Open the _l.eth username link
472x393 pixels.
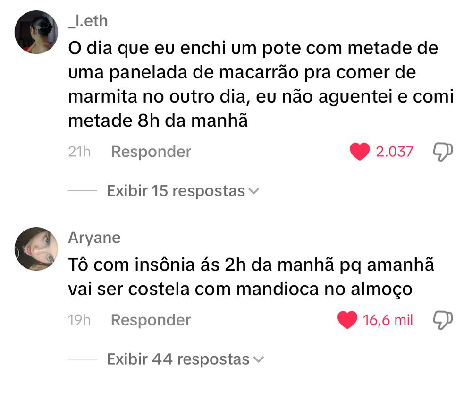coord(88,21)
